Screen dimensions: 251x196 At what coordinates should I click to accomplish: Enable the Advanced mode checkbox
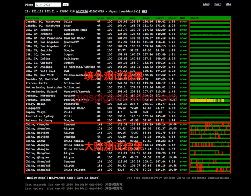point(50,178)
